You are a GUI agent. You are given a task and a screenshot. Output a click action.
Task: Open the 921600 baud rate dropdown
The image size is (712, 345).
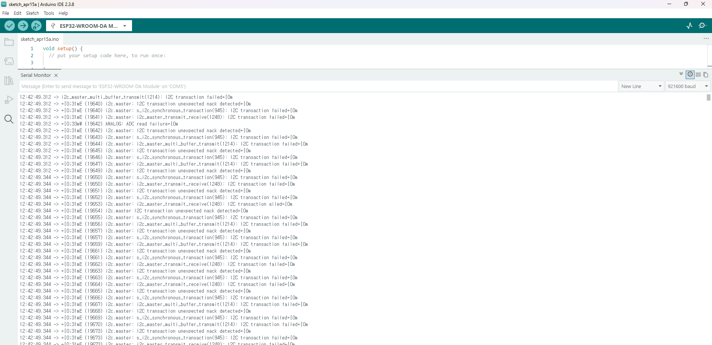(688, 86)
